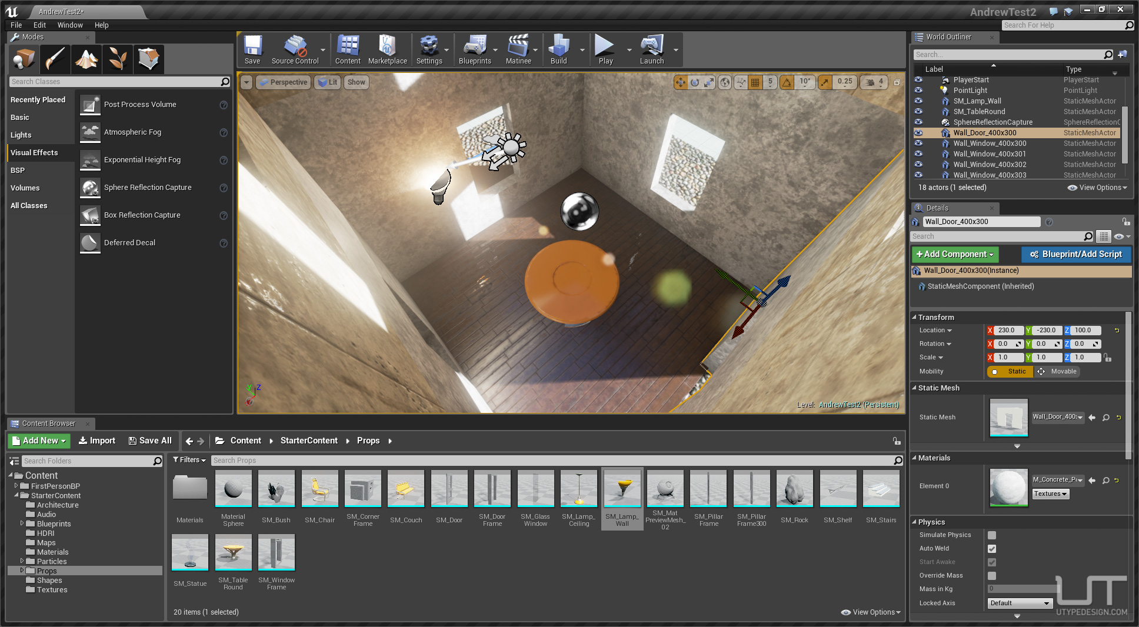This screenshot has width=1139, height=627.
Task: Uncheck the Auto Weld checkbox
Action: [x=992, y=549]
